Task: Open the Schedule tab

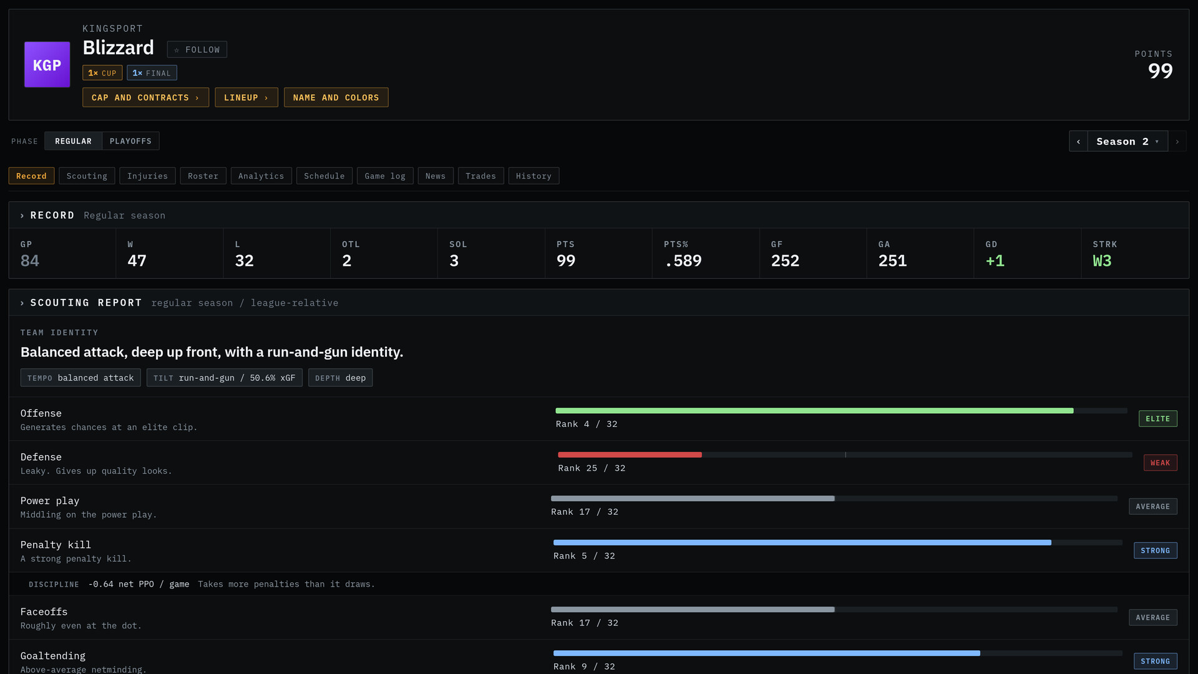Action: (324, 176)
